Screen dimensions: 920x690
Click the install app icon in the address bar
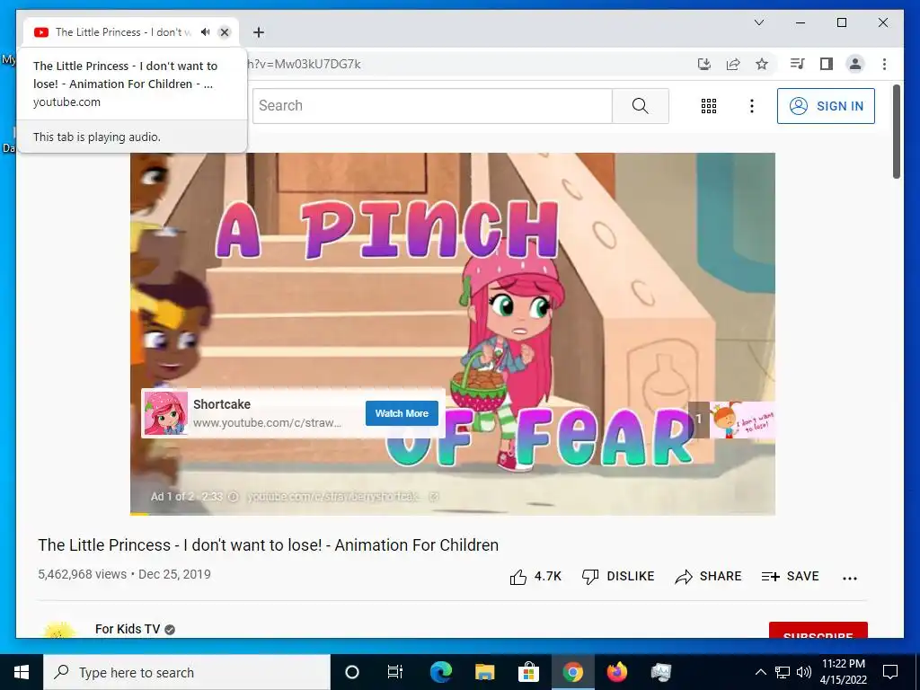[x=704, y=64]
